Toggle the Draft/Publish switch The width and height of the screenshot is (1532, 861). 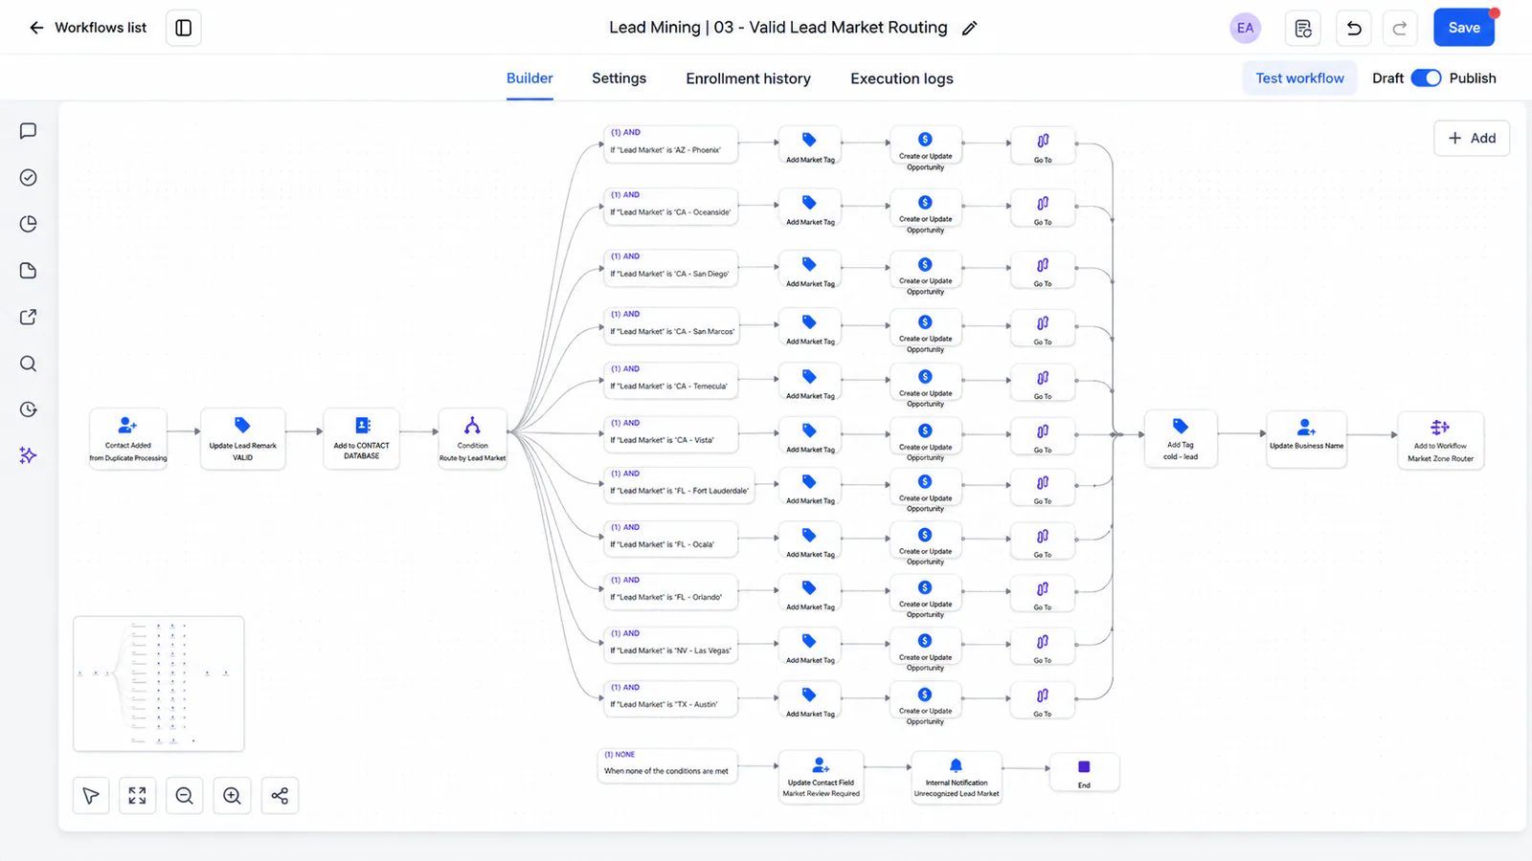1426,78
